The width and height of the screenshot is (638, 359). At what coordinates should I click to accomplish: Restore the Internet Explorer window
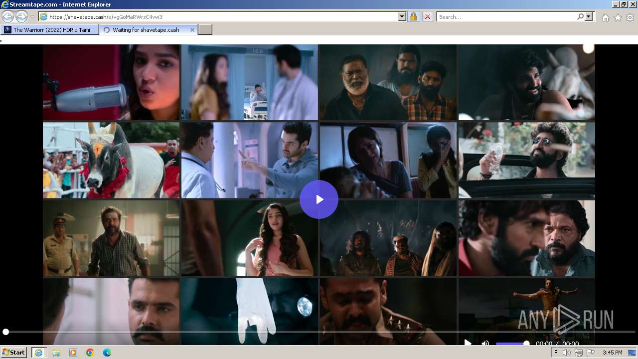[623, 4]
